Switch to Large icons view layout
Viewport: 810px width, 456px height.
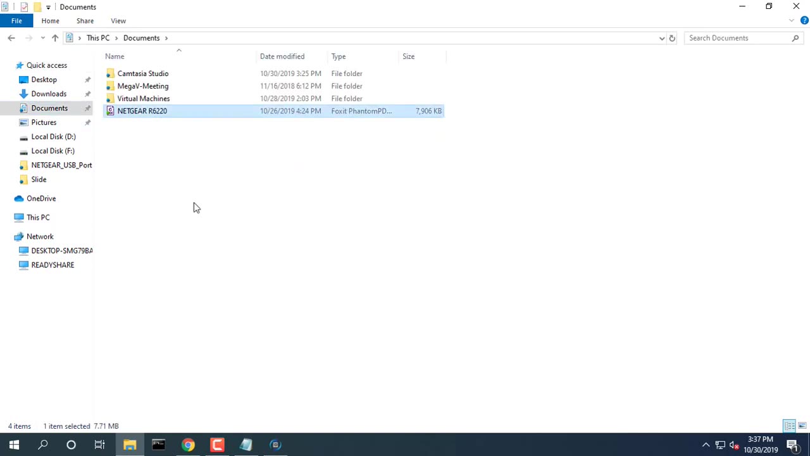802,426
